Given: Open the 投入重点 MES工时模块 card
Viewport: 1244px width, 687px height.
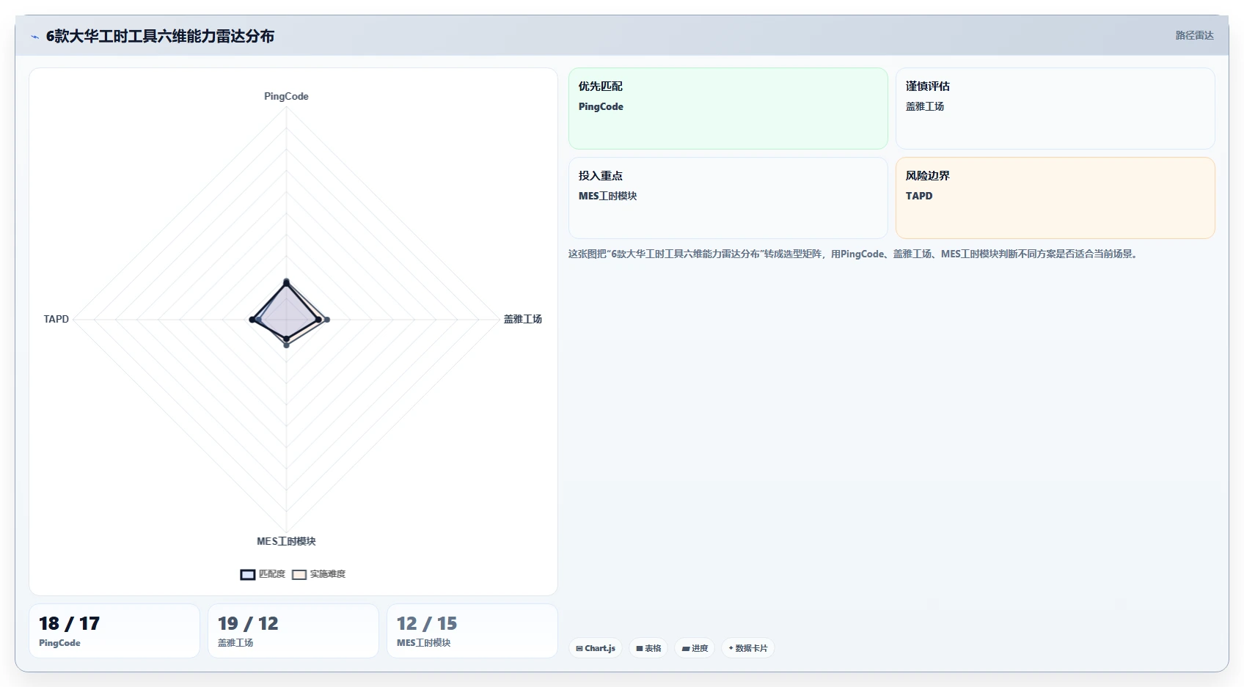Looking at the screenshot, I should 728,198.
